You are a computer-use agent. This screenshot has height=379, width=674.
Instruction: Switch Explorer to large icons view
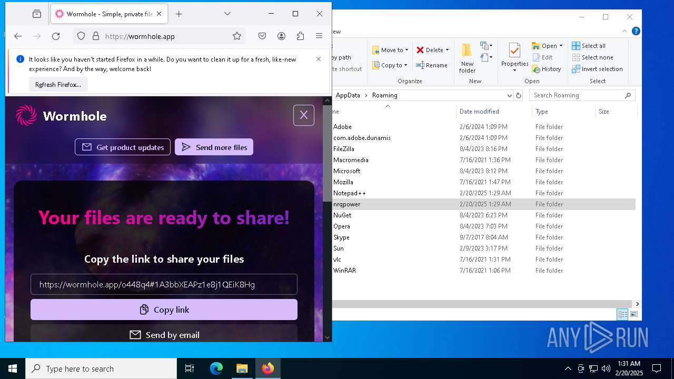634,314
